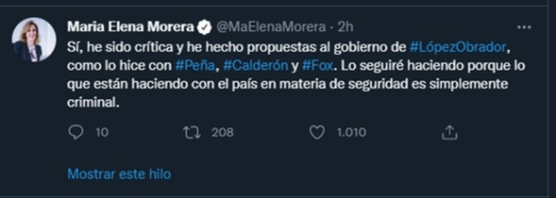Open the #LópezObrador hashtag
Image resolution: width=556 pixels, height=198 pixels.
tap(458, 47)
